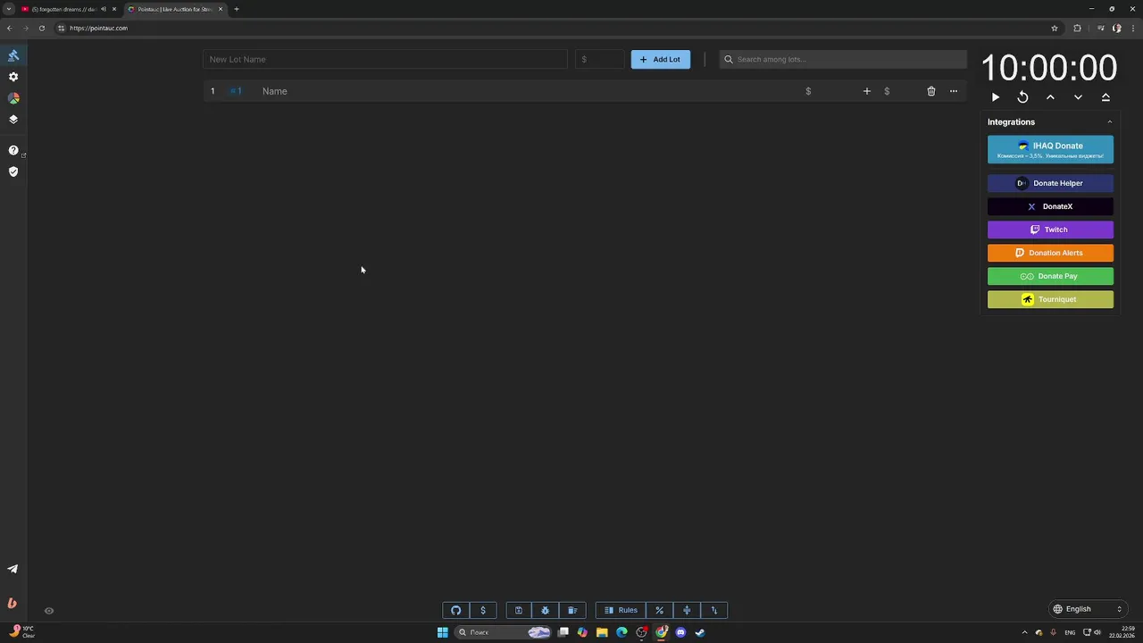Viewport: 1143px width, 643px height.
Task: Click the Windows taskbar search box
Action: pos(503,632)
